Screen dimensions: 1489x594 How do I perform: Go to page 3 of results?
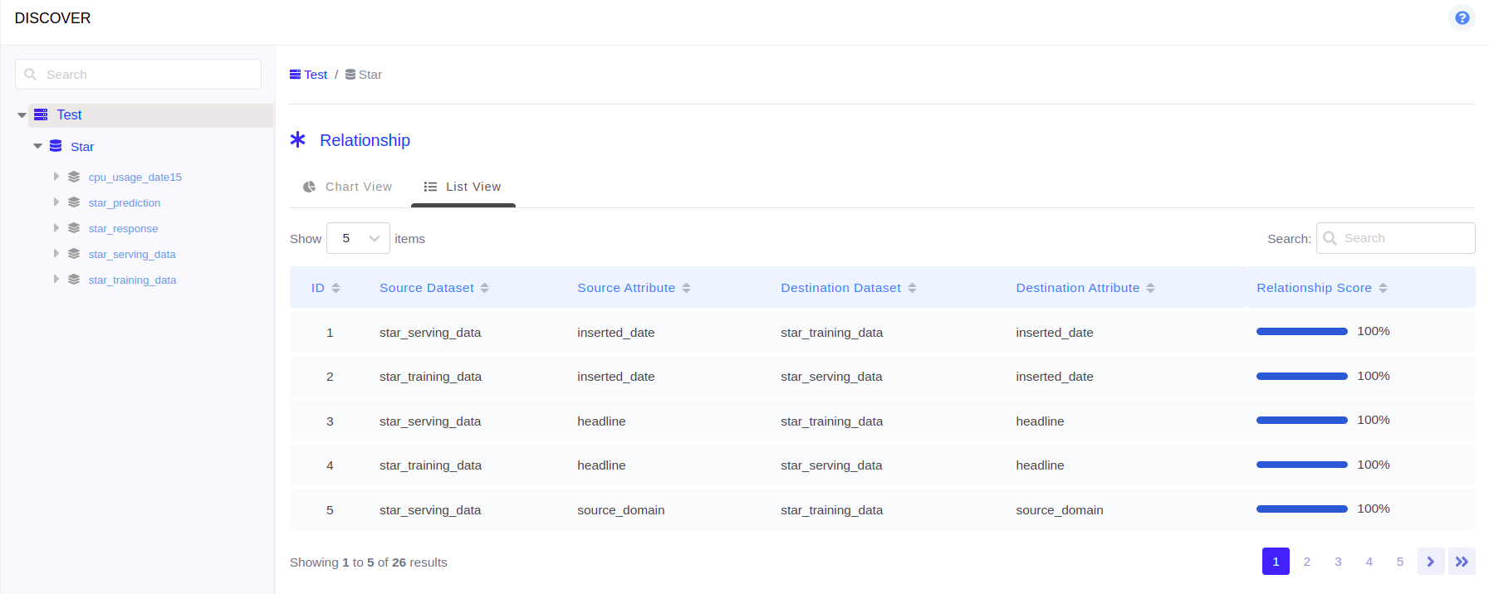pyautogui.click(x=1338, y=562)
